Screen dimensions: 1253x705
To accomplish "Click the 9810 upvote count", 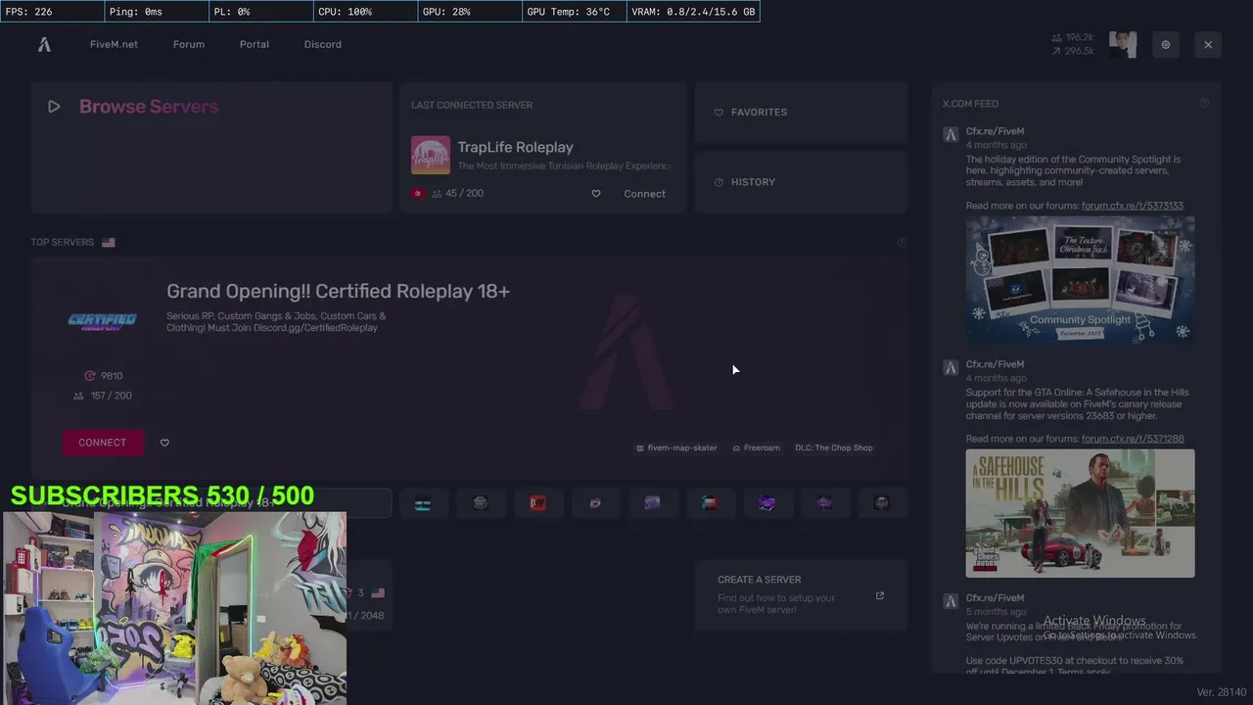I will click(x=103, y=376).
